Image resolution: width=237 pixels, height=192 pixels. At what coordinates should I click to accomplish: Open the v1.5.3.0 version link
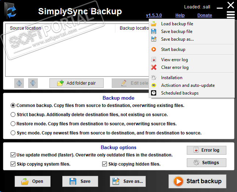point(154,15)
